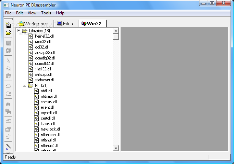Viewport: 234px width, 164px height.
Task: Click the Redo arrow icon
Action: tap(8, 94)
